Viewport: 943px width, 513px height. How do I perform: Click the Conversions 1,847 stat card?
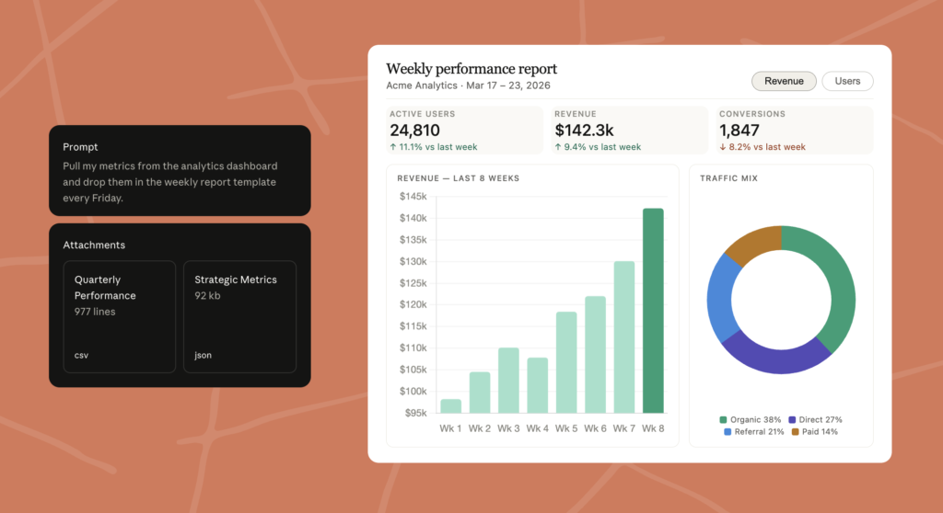(795, 131)
